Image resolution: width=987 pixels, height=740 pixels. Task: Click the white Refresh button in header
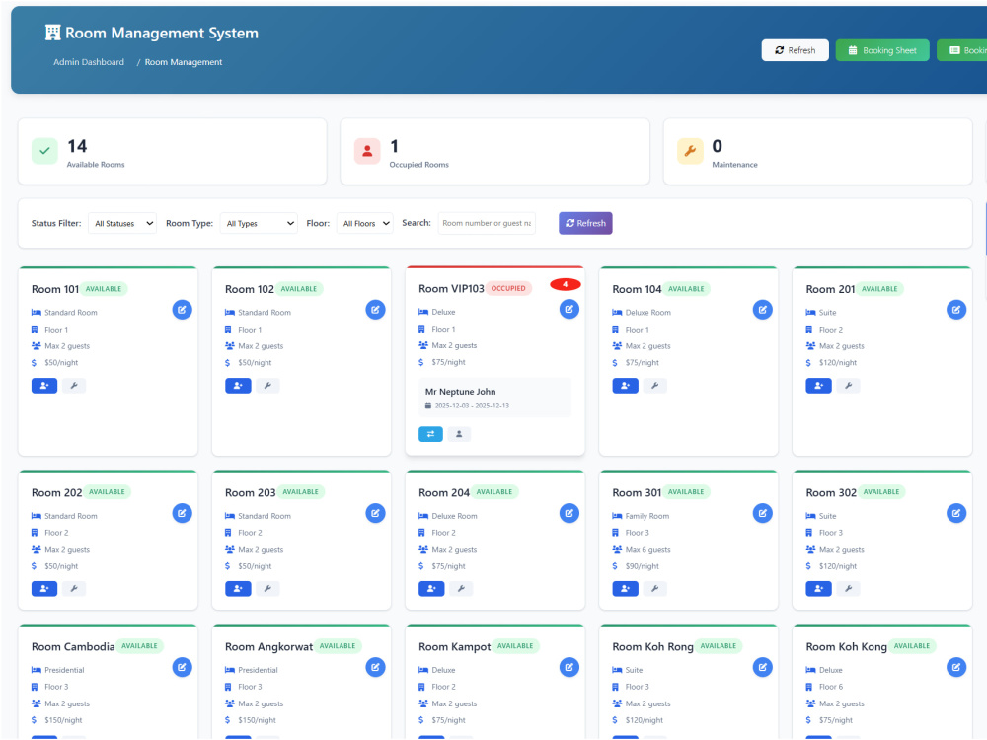(795, 50)
